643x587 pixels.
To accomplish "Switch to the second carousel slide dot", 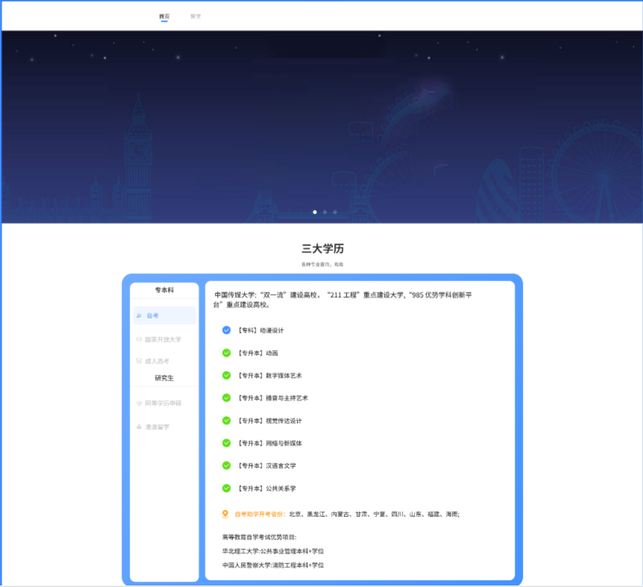I will click(x=324, y=212).
